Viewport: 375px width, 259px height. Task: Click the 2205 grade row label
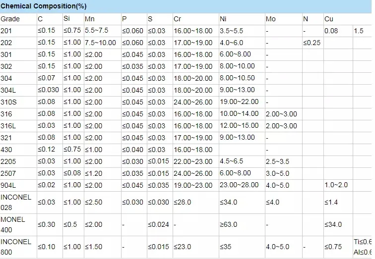pyautogui.click(x=8, y=161)
